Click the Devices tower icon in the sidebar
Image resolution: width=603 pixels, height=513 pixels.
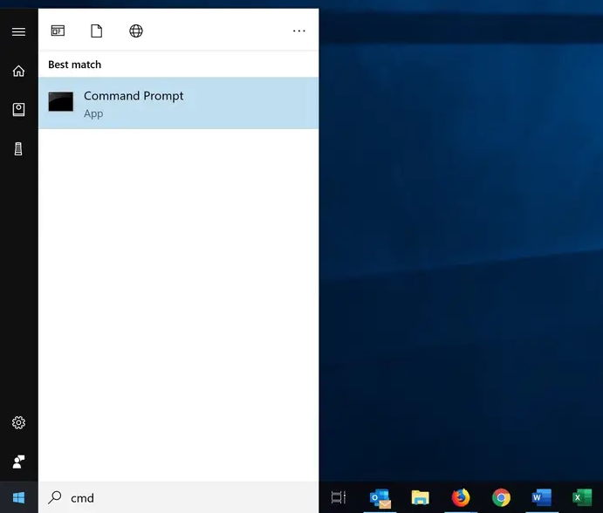[x=18, y=148]
